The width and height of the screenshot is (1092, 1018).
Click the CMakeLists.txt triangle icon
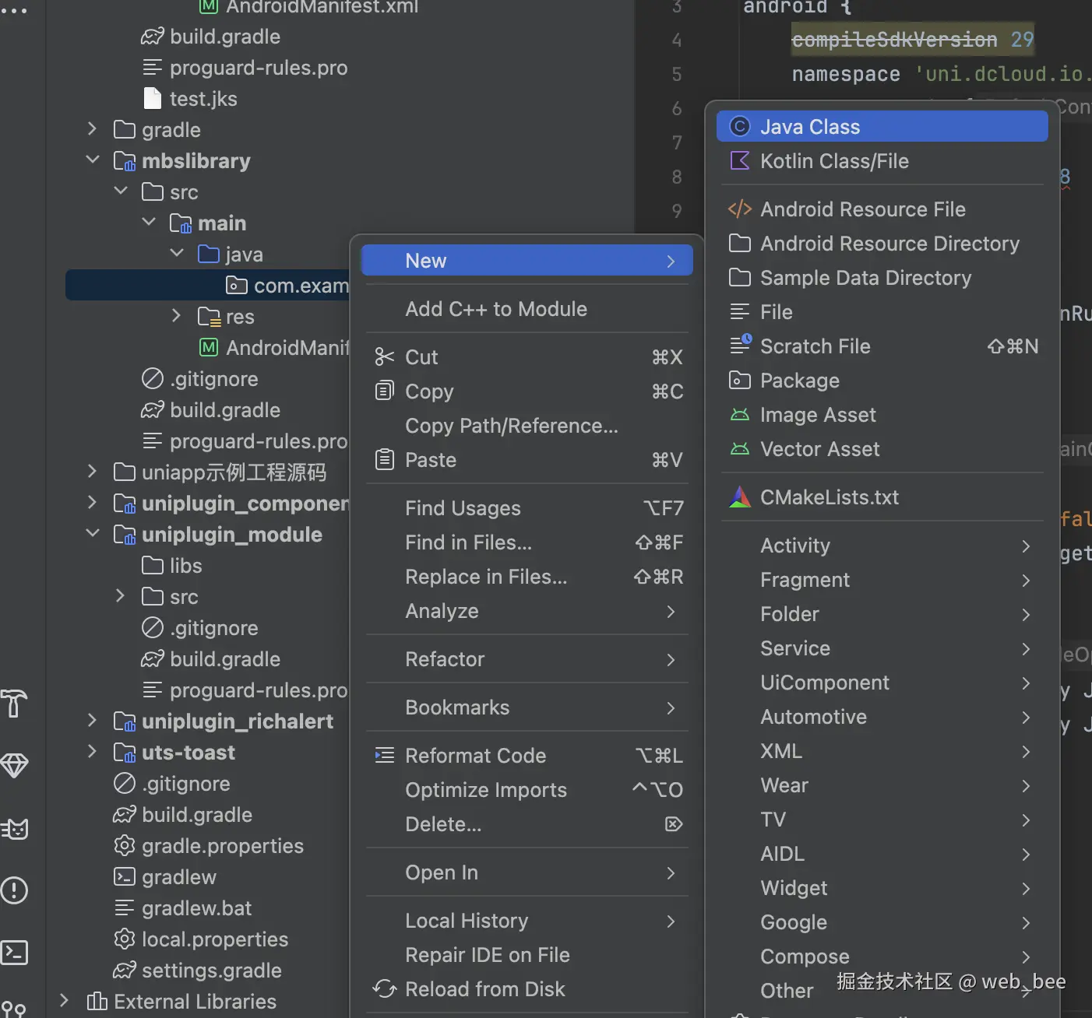click(739, 497)
